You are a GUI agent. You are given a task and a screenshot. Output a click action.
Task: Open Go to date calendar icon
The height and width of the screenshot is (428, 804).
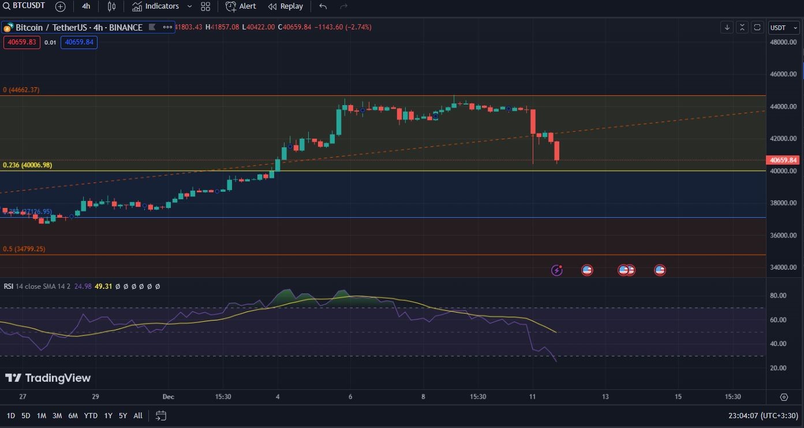click(161, 415)
